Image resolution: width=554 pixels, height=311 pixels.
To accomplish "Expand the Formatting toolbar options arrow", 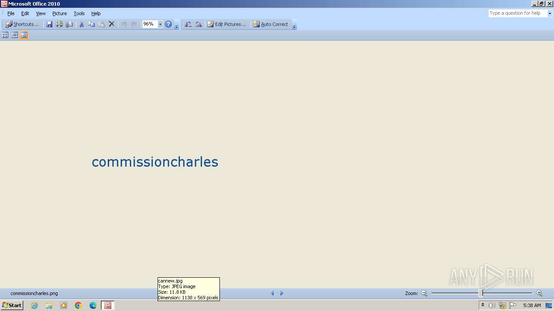I will [294, 25].
